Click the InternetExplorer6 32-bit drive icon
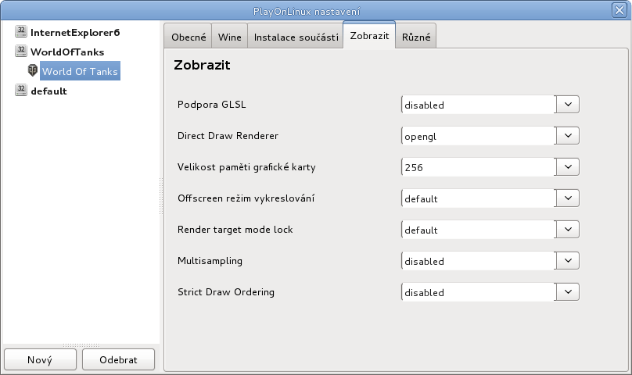The image size is (632, 375). point(21,31)
